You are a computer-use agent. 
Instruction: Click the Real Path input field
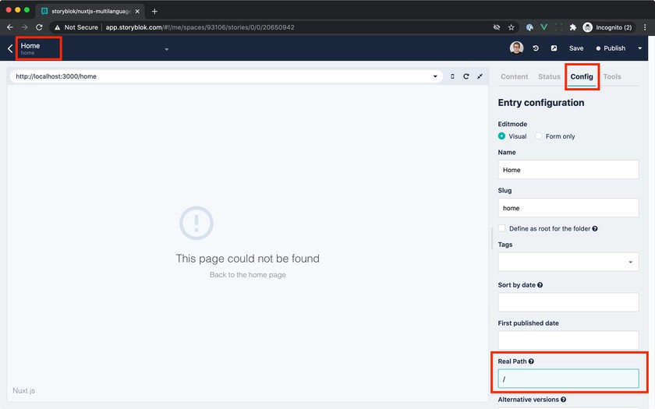click(x=568, y=379)
